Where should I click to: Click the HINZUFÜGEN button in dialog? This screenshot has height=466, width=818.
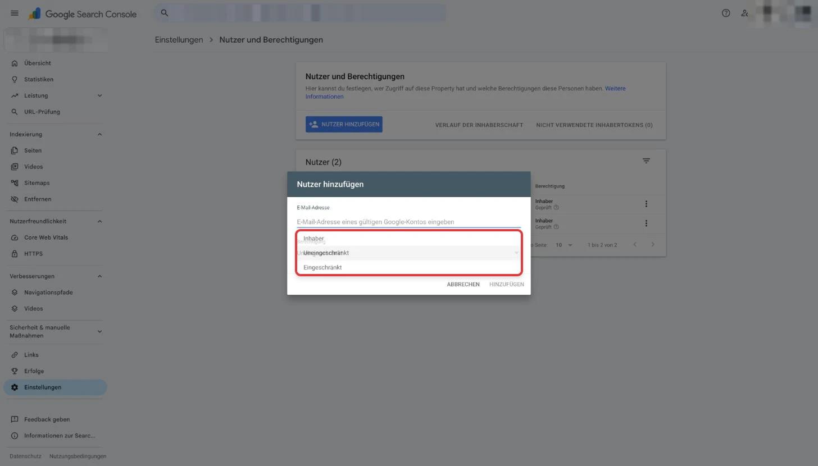(x=506, y=285)
